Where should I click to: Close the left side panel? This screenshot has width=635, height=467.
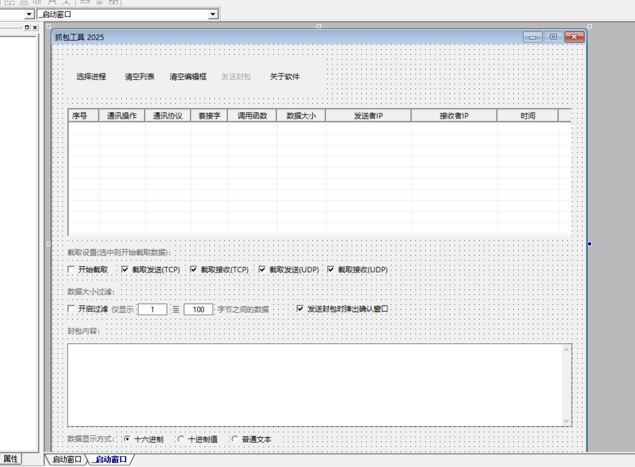(x=35, y=27)
